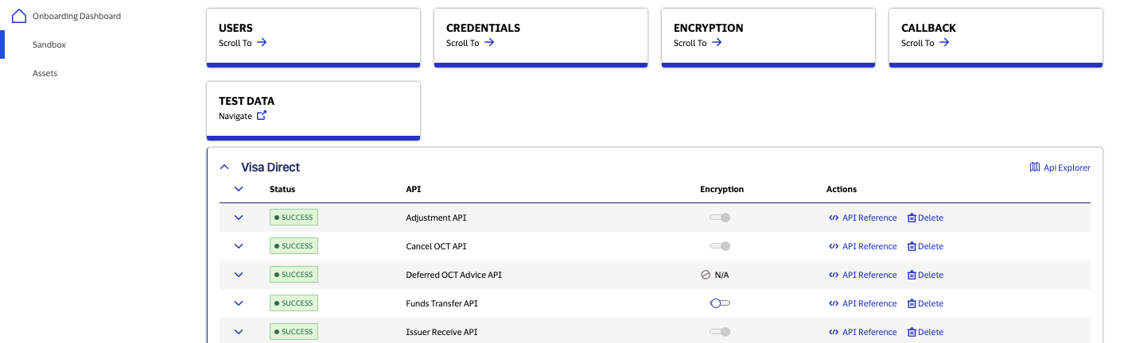The width and height of the screenshot is (1124, 343).
Task: Click the Encryption card scroll-to arrow
Action: coord(717,43)
